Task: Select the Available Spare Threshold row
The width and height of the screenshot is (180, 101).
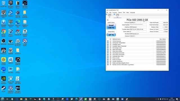Action: click(137, 46)
